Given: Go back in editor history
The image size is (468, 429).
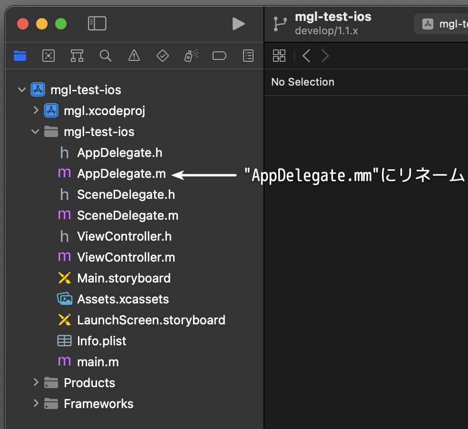Looking at the screenshot, I should tap(306, 56).
